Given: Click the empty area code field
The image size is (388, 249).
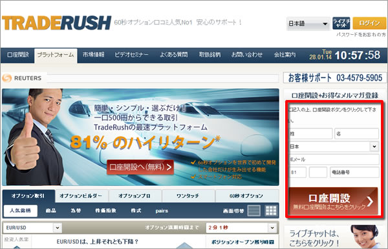Looking at the screenshot, I should [318, 172].
